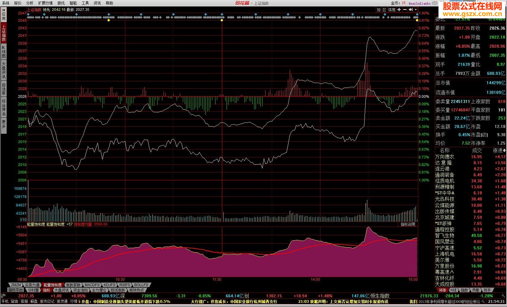This screenshot has width=507, height=307.
Task: Sort by the 涨速 column header arrow
Action: 504,150
